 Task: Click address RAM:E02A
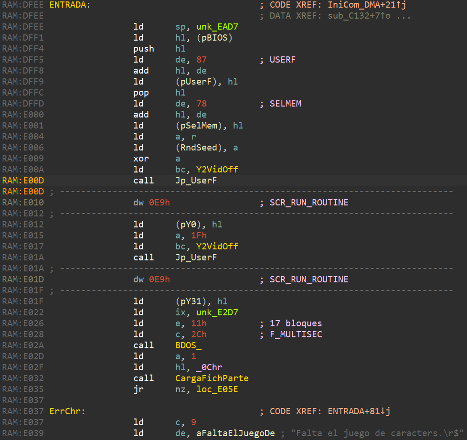pyautogui.click(x=23, y=345)
